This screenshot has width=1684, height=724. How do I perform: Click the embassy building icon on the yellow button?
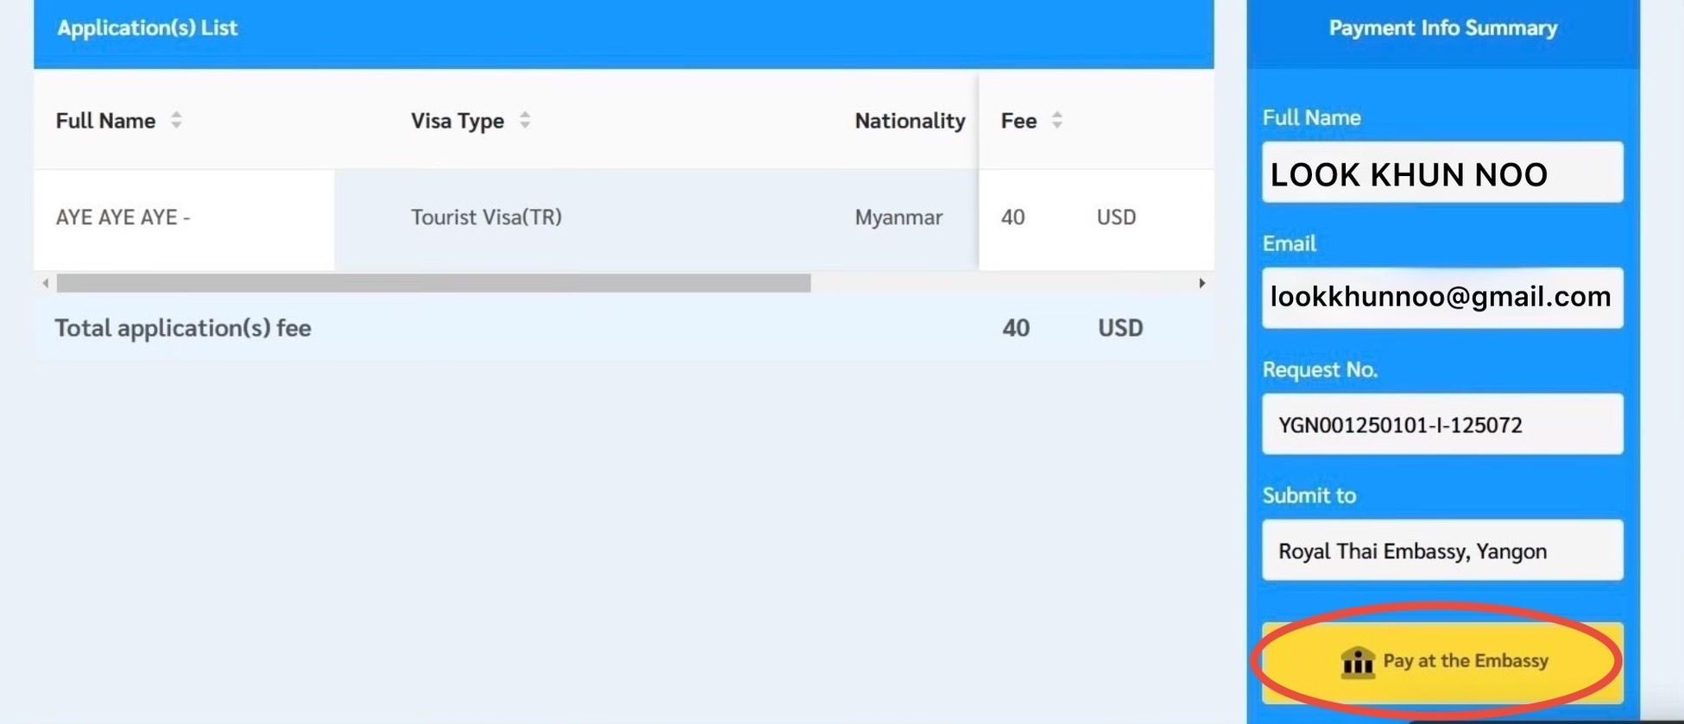tap(1357, 662)
